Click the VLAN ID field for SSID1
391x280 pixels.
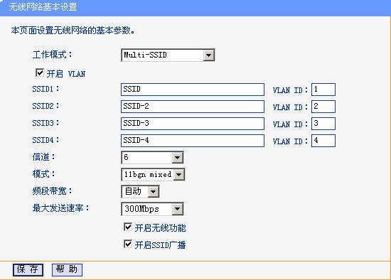[x=323, y=90]
